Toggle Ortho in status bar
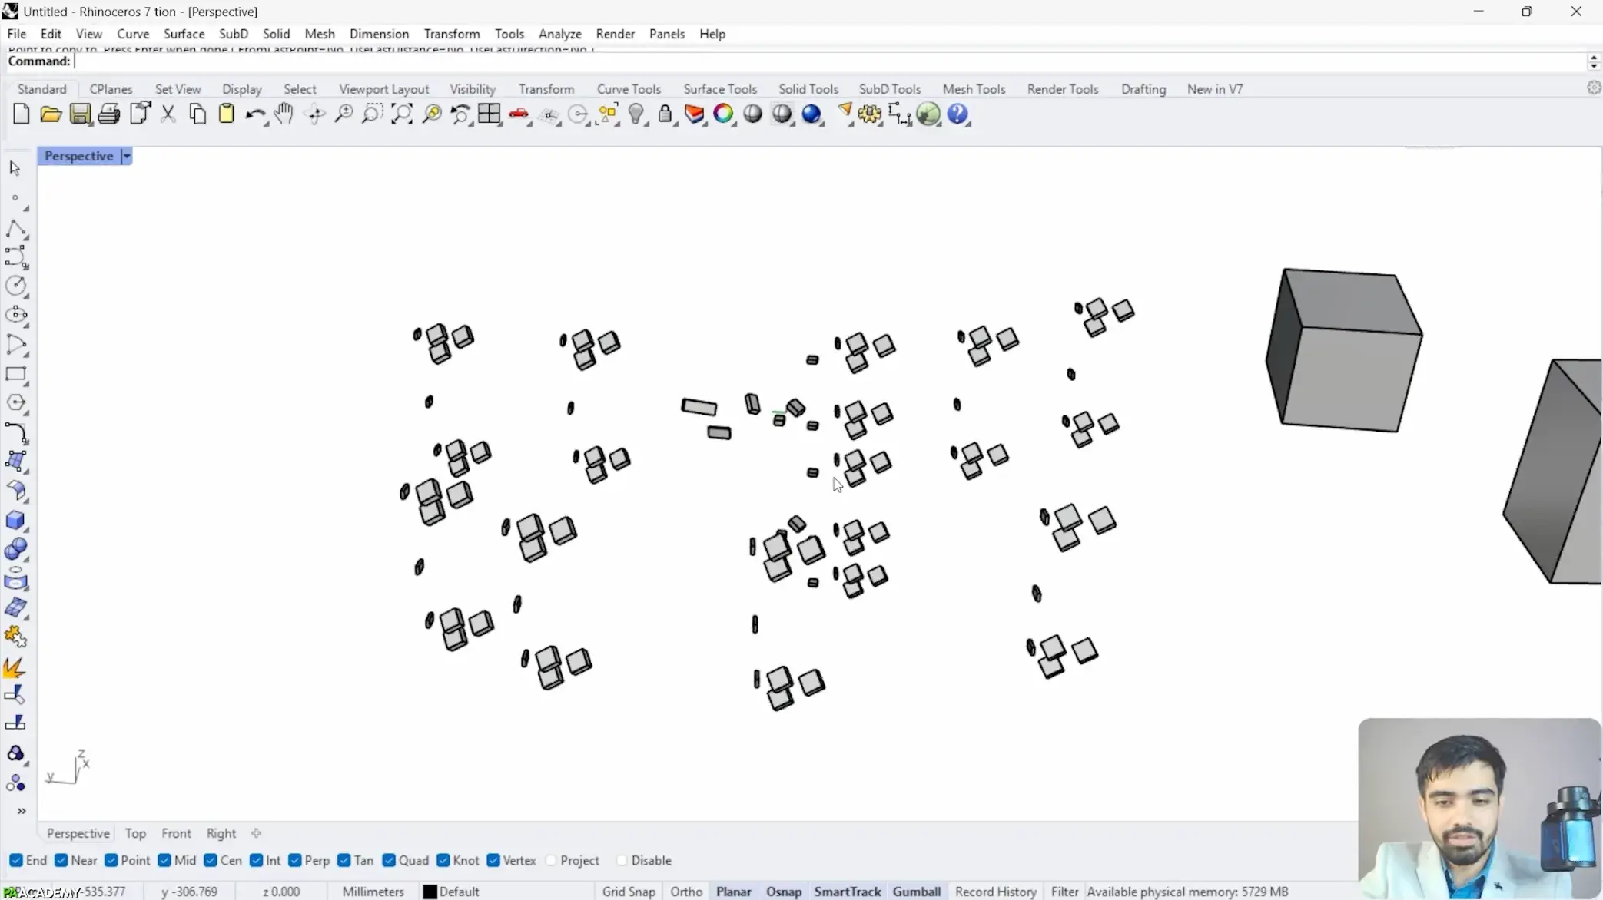Viewport: 1603px width, 900px height. click(x=686, y=892)
